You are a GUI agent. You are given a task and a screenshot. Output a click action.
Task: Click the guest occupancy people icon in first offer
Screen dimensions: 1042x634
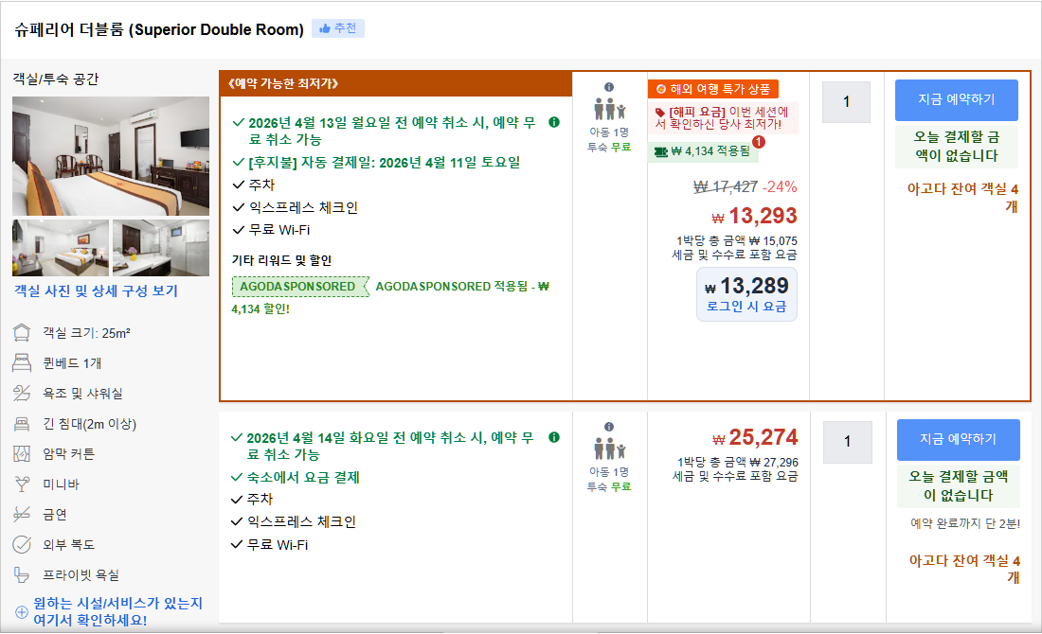tap(609, 109)
